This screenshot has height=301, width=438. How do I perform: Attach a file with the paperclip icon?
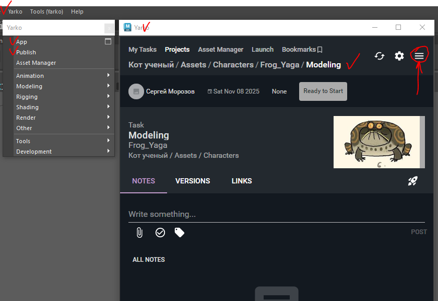point(139,233)
